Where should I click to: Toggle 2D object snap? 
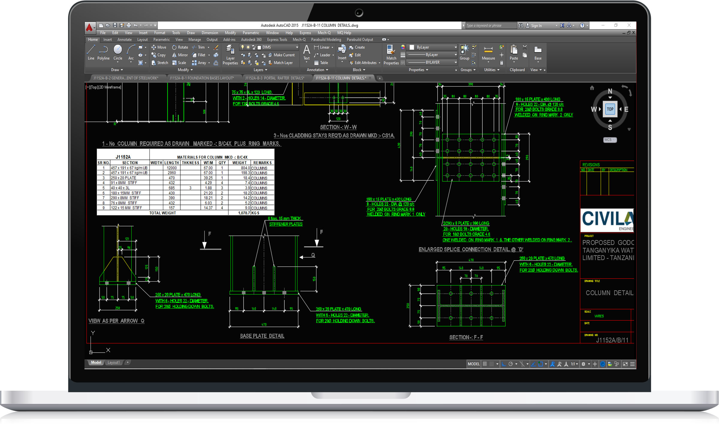pos(540,364)
